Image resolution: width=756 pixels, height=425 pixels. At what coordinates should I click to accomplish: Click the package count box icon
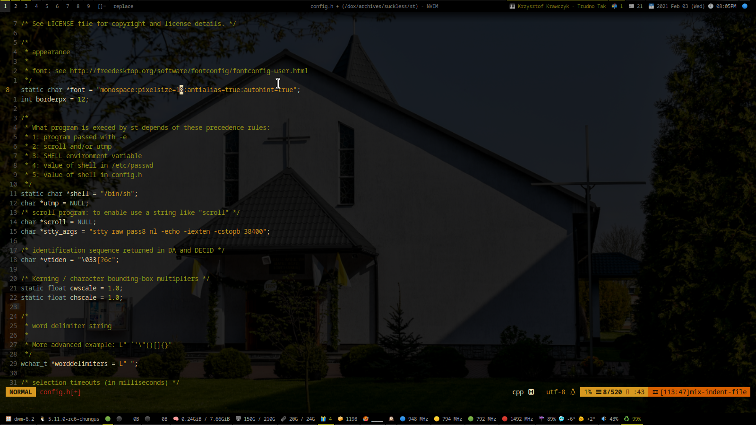(x=340, y=419)
